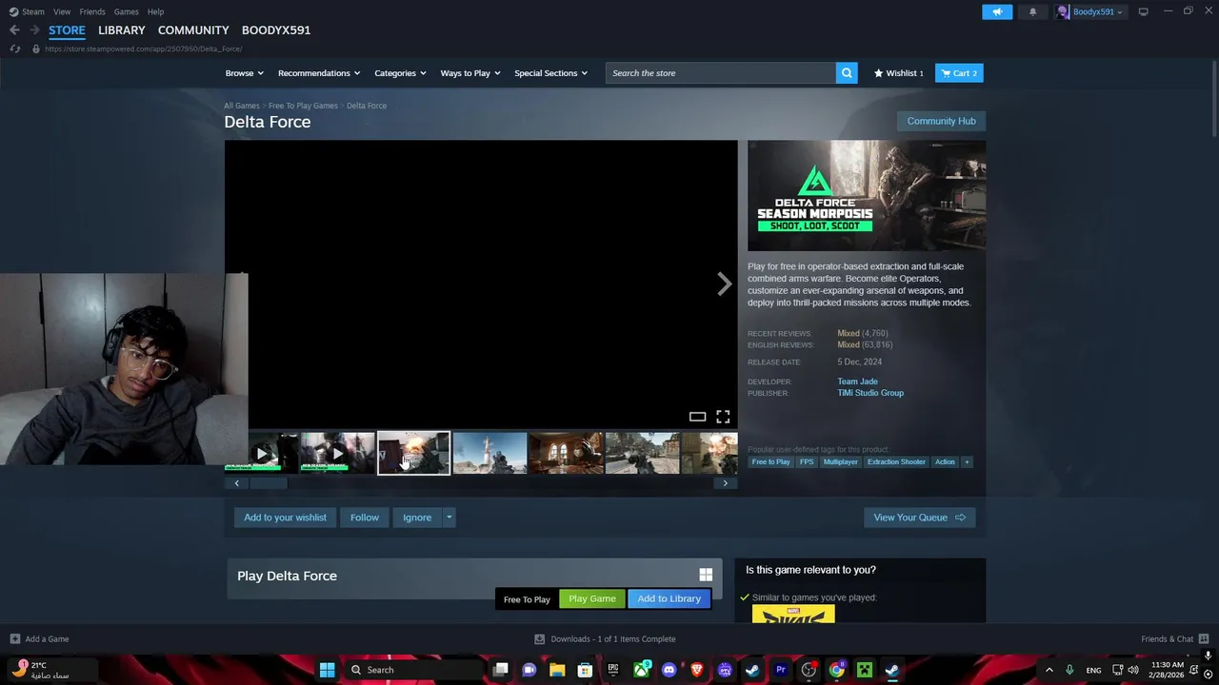
Task: Open the Friends menu
Action: click(x=92, y=11)
